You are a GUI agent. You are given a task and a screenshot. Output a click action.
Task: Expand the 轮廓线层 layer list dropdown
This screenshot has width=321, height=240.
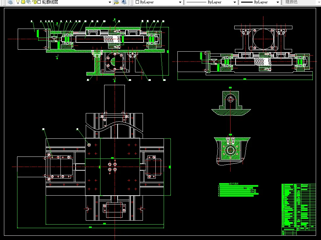point(110,2)
